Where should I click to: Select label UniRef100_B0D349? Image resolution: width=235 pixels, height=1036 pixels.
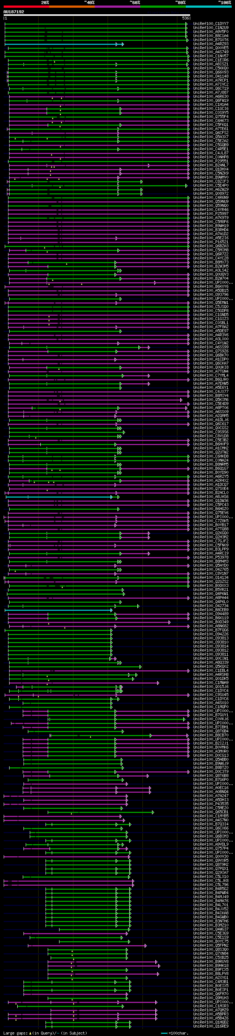(x=210, y=622)
